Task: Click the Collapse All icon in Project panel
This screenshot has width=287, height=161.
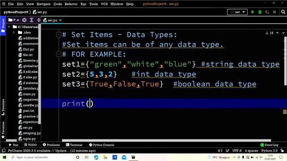Action: click(x=39, y=20)
